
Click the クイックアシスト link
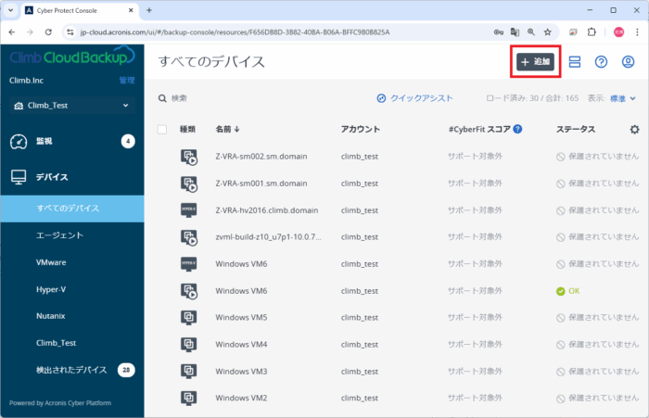tap(414, 98)
